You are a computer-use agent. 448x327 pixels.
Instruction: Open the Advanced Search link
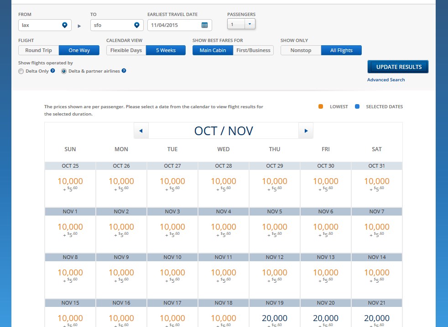386,80
